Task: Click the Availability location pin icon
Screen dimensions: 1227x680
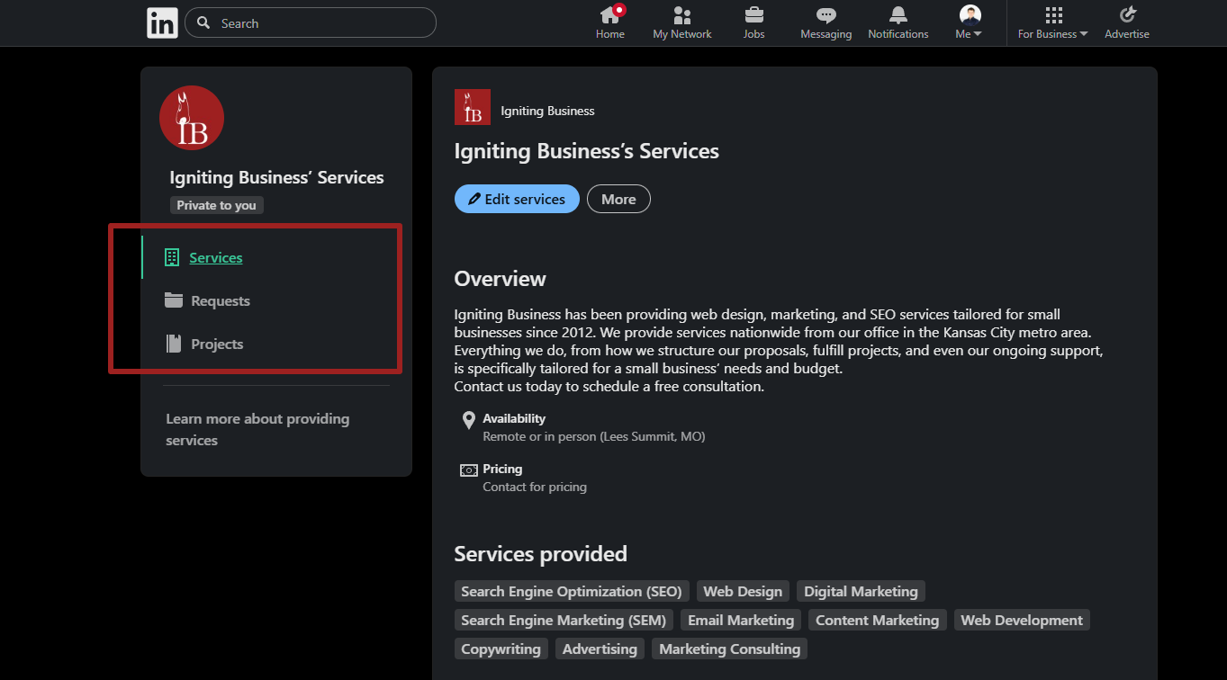Action: pyautogui.click(x=468, y=420)
